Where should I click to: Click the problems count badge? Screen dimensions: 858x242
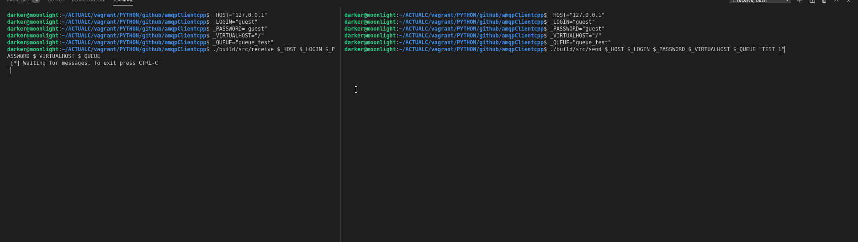click(36, 1)
